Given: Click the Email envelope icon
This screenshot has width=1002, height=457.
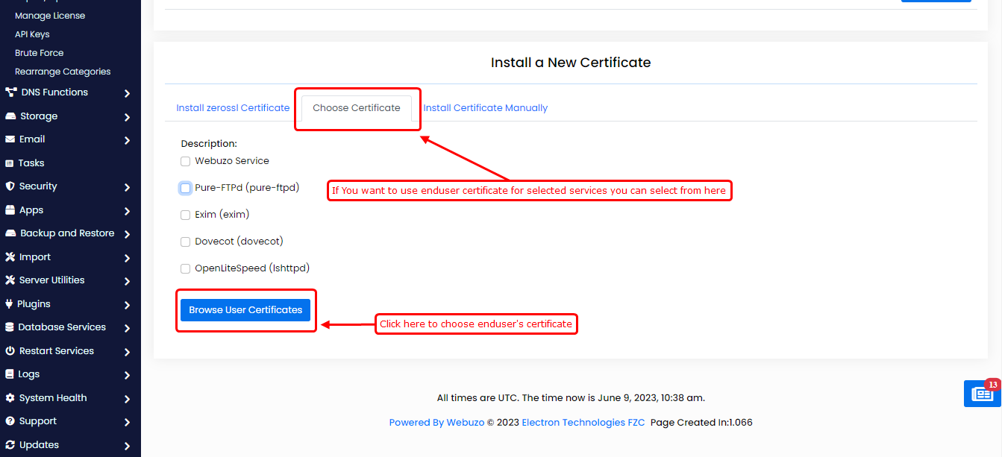Looking at the screenshot, I should point(10,139).
